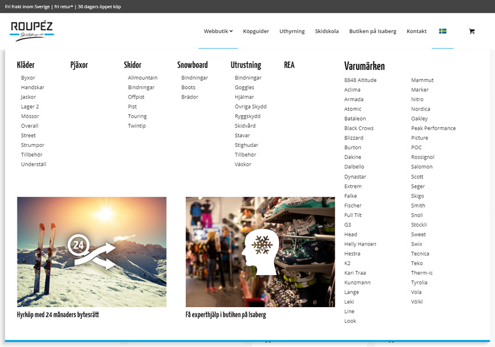Select Underställ under Kläder
The width and height of the screenshot is (495, 347).
click(x=34, y=164)
